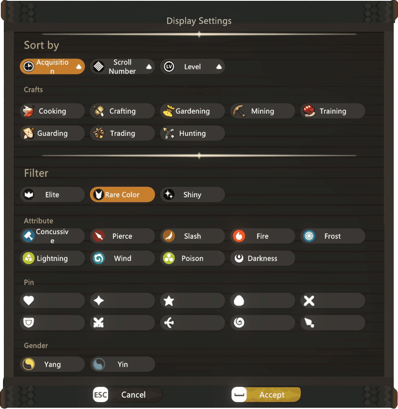Image resolution: width=398 pixels, height=409 pixels.
Task: Disable the Rare Color filter
Action: 122,194
